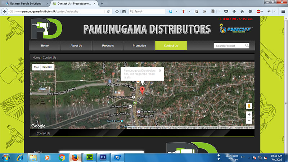
Task: Switch to Business People Solutions tab
Action: tap(25, 4)
